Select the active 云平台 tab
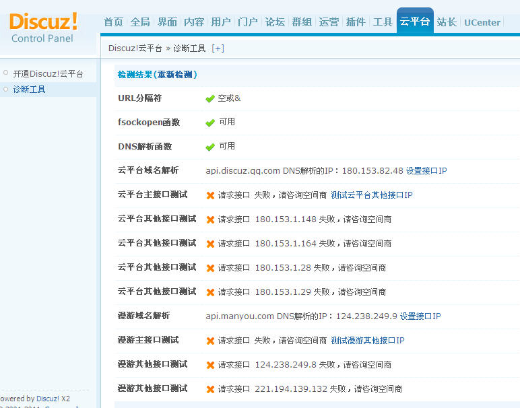 pos(415,21)
